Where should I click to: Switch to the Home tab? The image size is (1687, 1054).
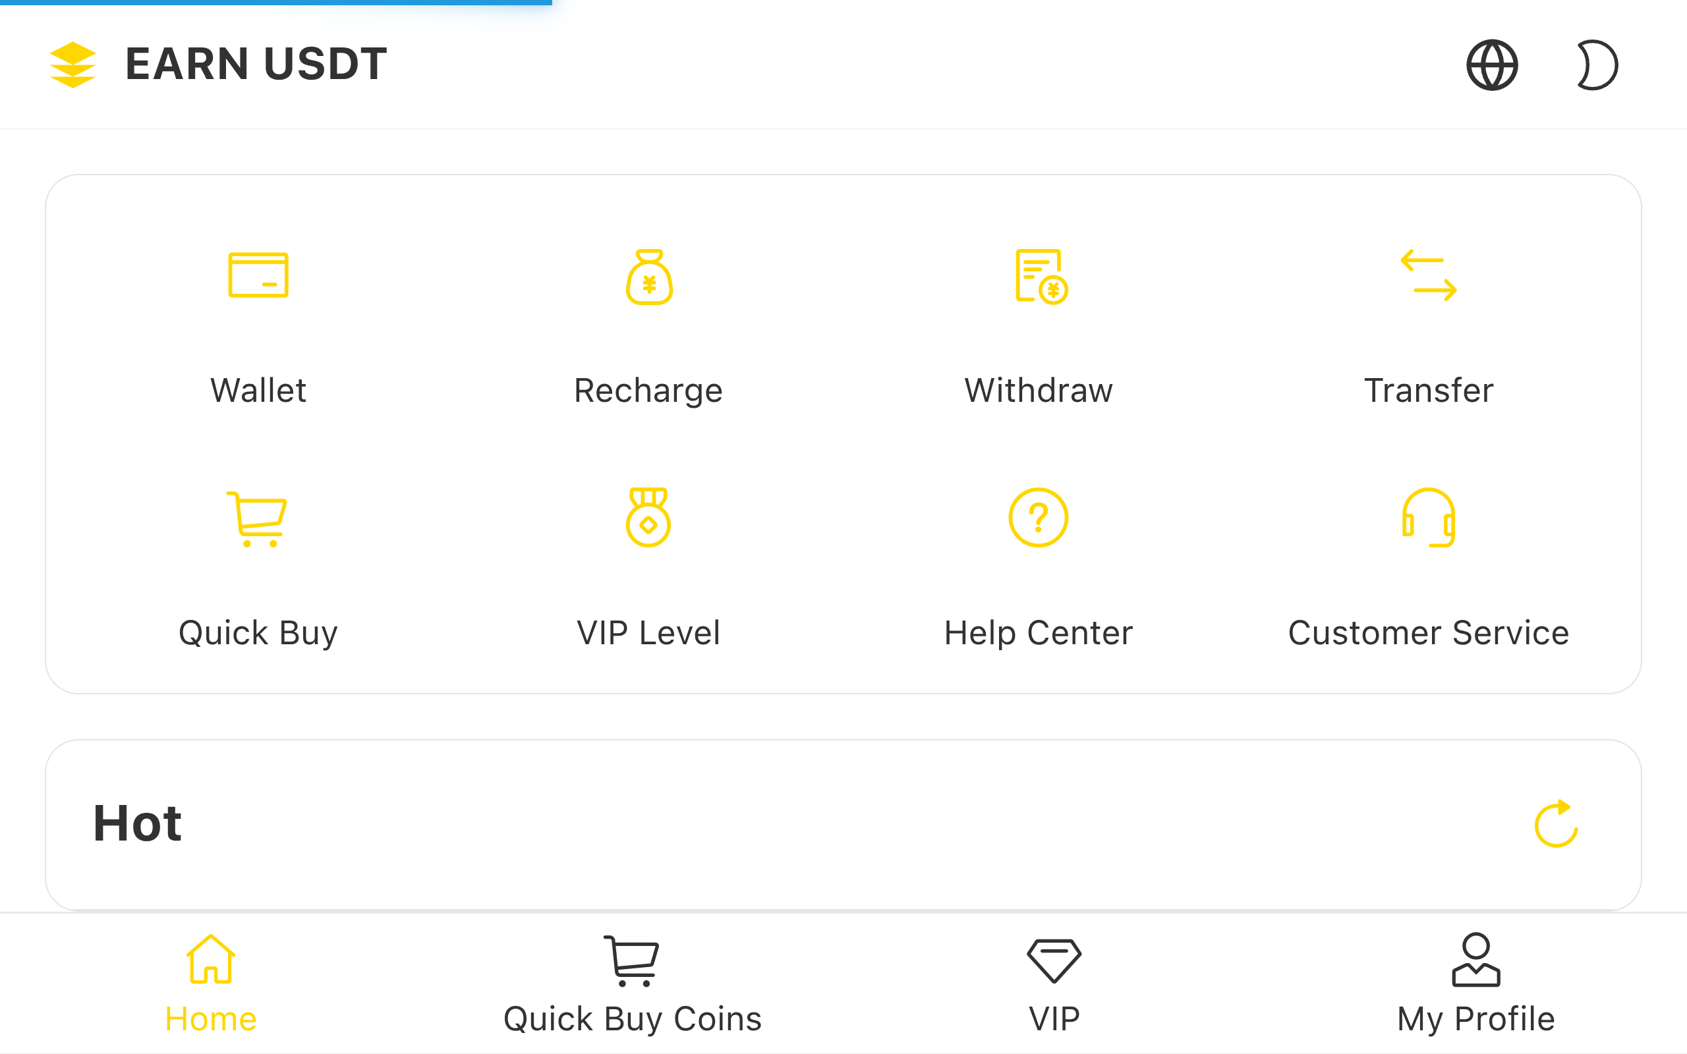[x=210, y=983]
